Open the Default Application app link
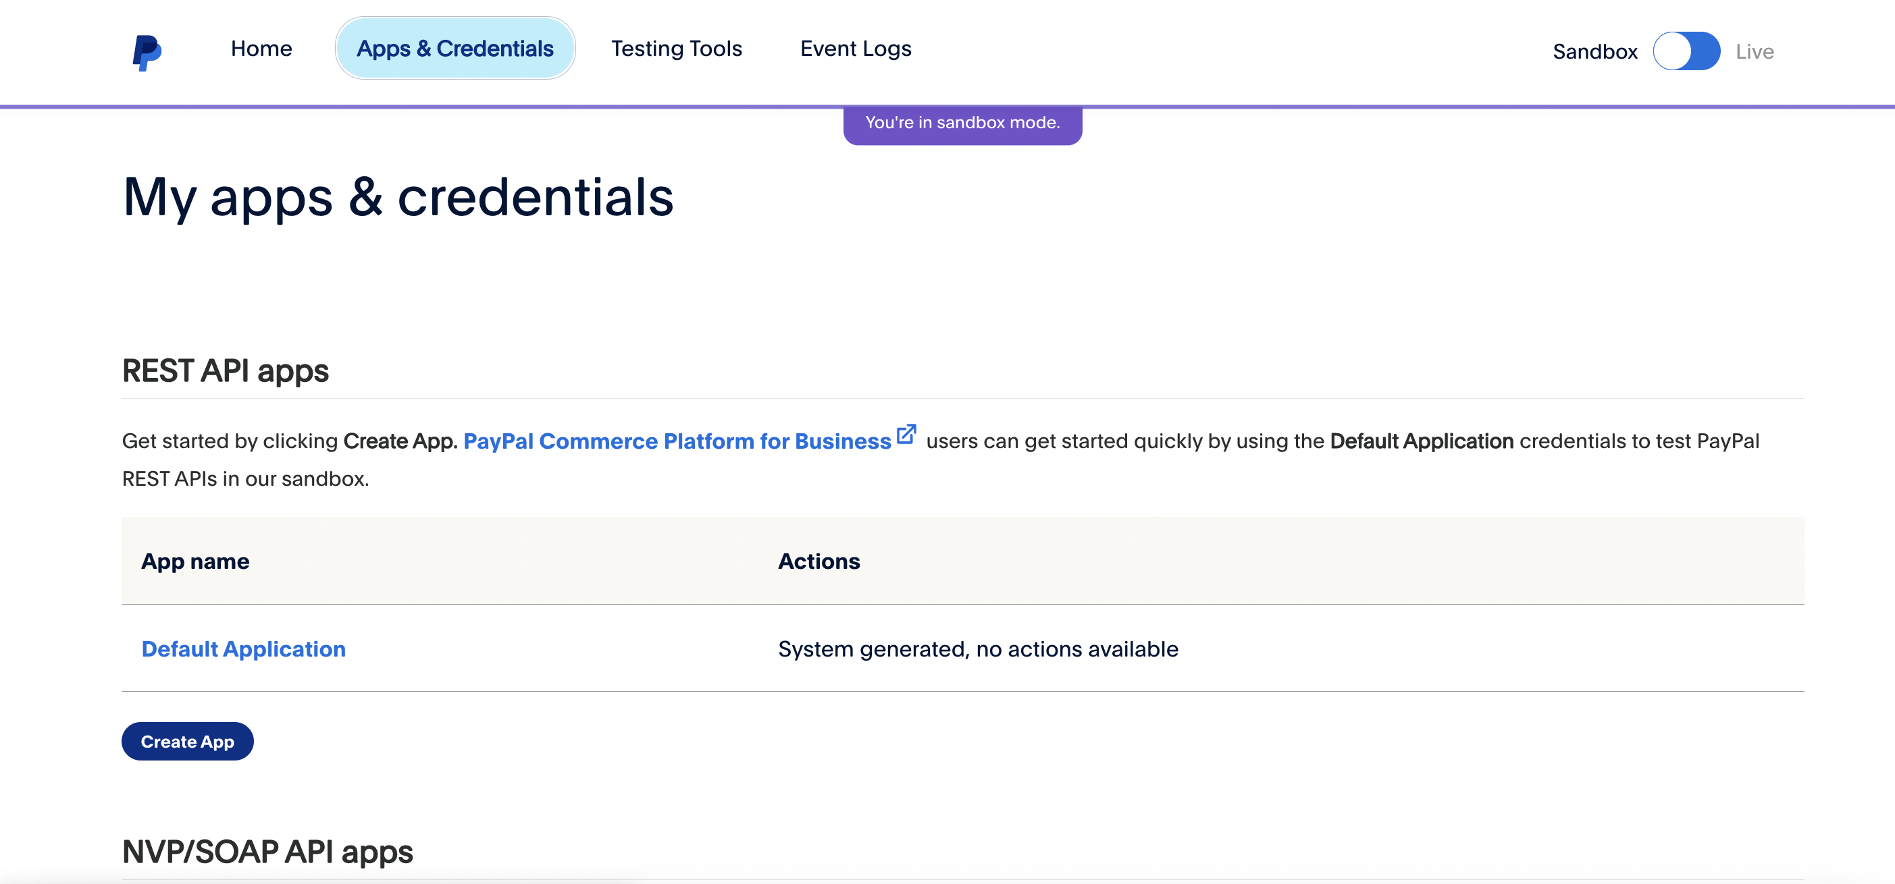Image resolution: width=1895 pixels, height=884 pixels. click(244, 649)
